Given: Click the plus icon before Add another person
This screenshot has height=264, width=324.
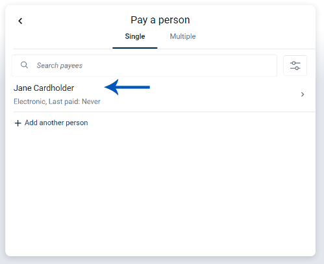Looking at the screenshot, I should coord(18,123).
